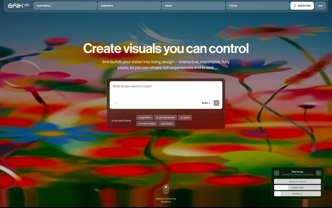
Task: Select the Animated Gallery suggestion
Action: click(147, 124)
